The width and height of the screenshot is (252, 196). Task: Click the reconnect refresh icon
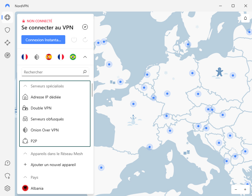(85, 40)
